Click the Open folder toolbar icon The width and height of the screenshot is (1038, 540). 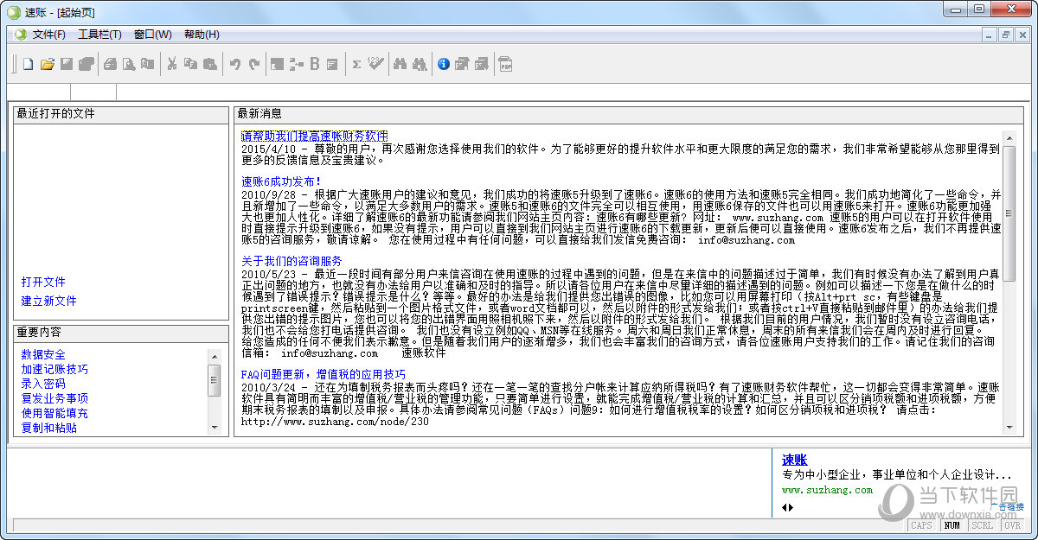tap(48, 64)
